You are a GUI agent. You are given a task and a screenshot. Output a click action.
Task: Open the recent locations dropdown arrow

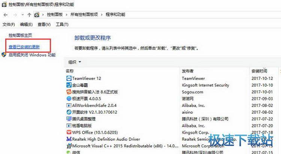coord(22,15)
